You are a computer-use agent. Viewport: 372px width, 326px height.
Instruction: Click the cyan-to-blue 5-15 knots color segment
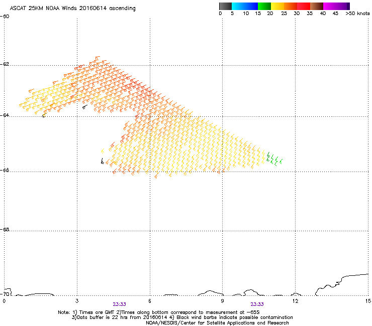tap(245, 6)
